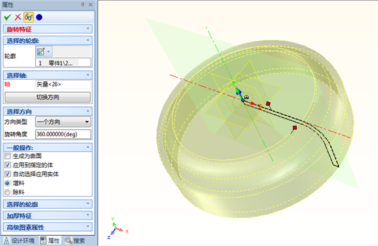
Task: Open the 方向类型 dropdown
Action: coord(63,122)
